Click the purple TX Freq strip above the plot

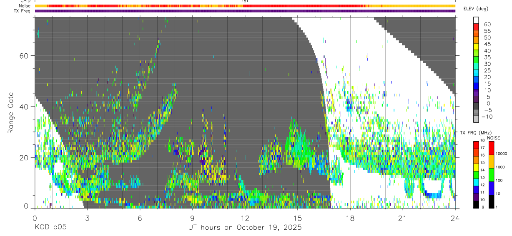(x=245, y=11)
